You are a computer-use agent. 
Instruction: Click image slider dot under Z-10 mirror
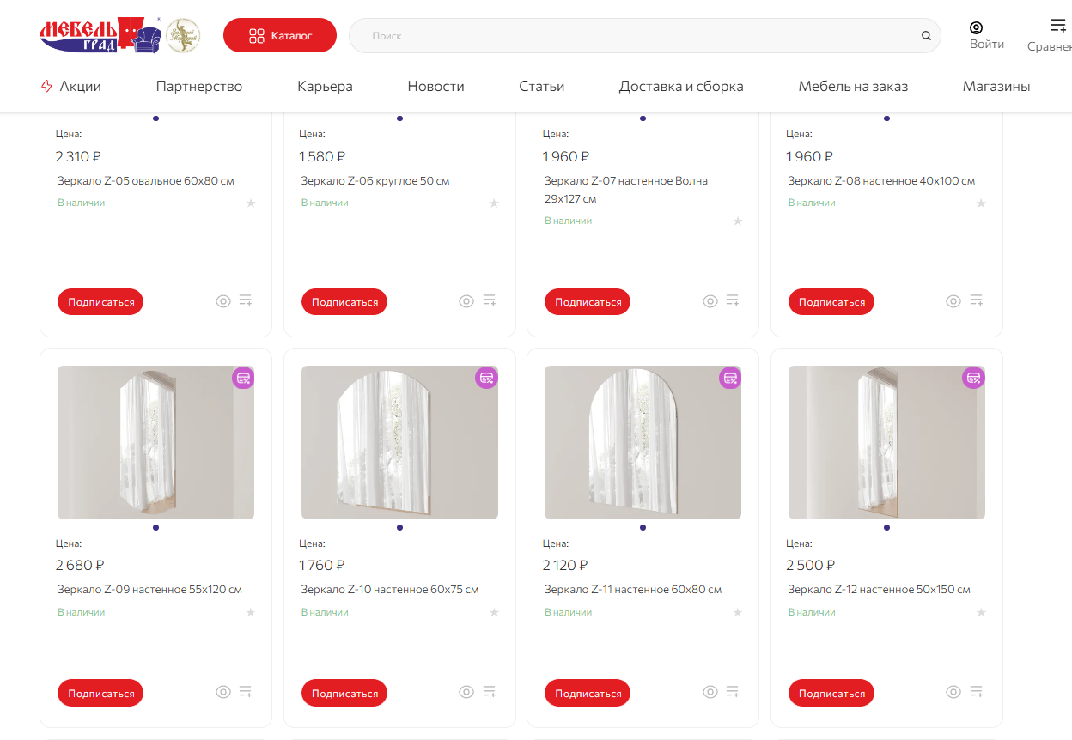(399, 528)
